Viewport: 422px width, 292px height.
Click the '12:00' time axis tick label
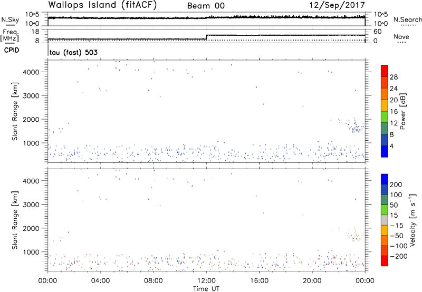click(x=206, y=281)
